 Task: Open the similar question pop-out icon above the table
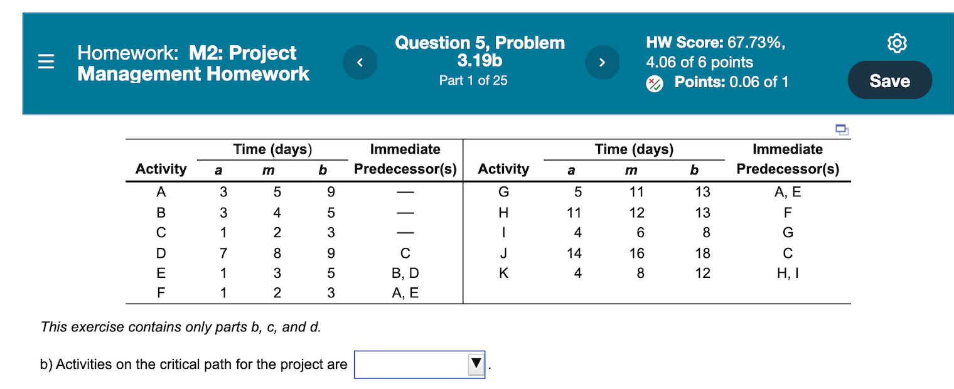click(x=842, y=129)
